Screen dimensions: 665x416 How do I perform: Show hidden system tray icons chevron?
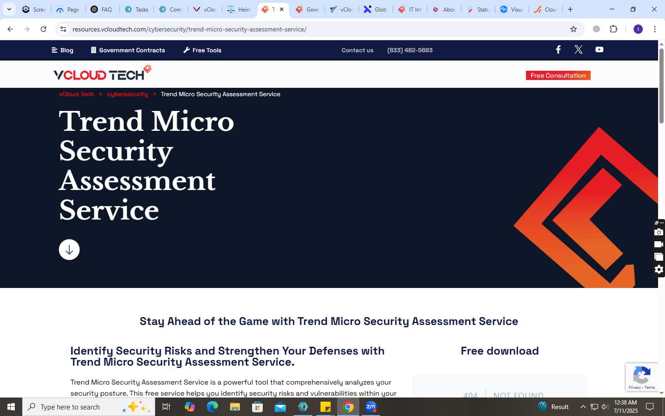click(583, 407)
